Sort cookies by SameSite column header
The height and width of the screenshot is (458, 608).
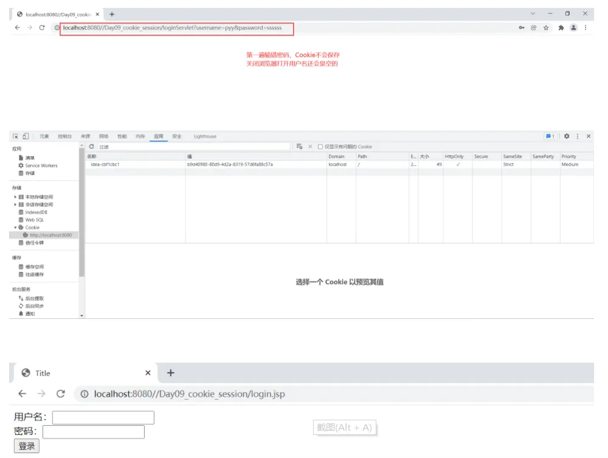516,157
